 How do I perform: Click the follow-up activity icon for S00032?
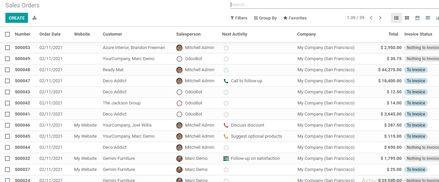click(x=226, y=158)
